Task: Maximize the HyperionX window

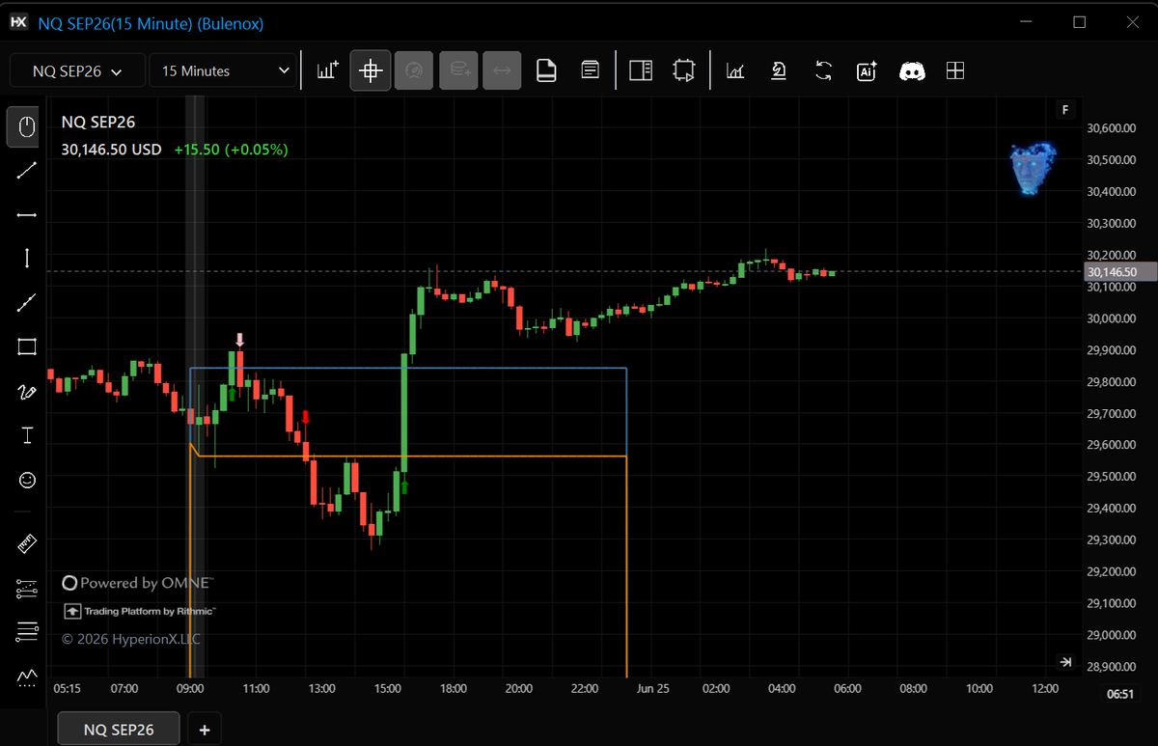Action: pos(1080,22)
